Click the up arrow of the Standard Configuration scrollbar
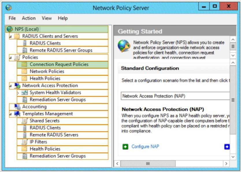The image size is (241, 172). (x=233, y=63)
